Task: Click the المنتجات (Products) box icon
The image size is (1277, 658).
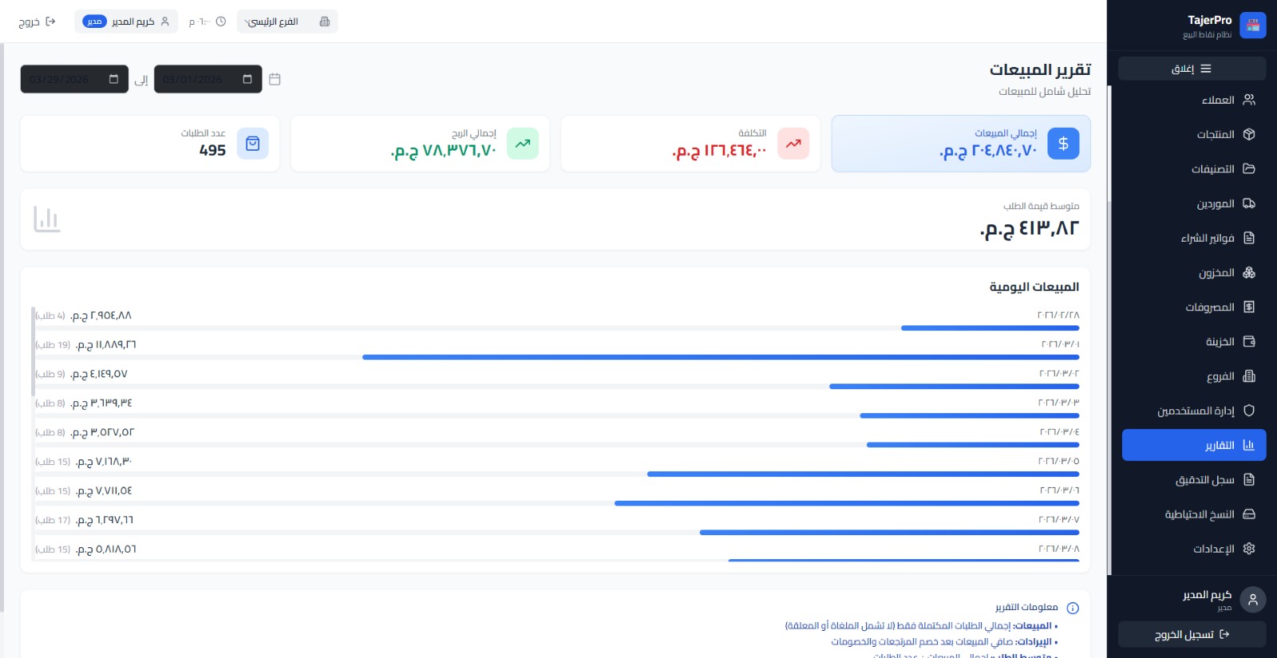Action: (x=1249, y=134)
